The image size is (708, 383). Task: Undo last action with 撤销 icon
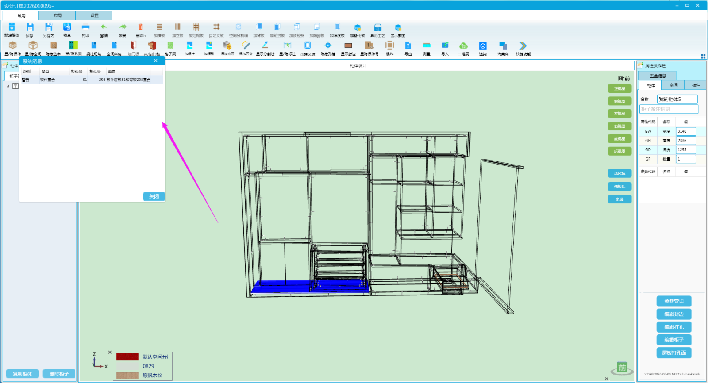tap(104, 30)
